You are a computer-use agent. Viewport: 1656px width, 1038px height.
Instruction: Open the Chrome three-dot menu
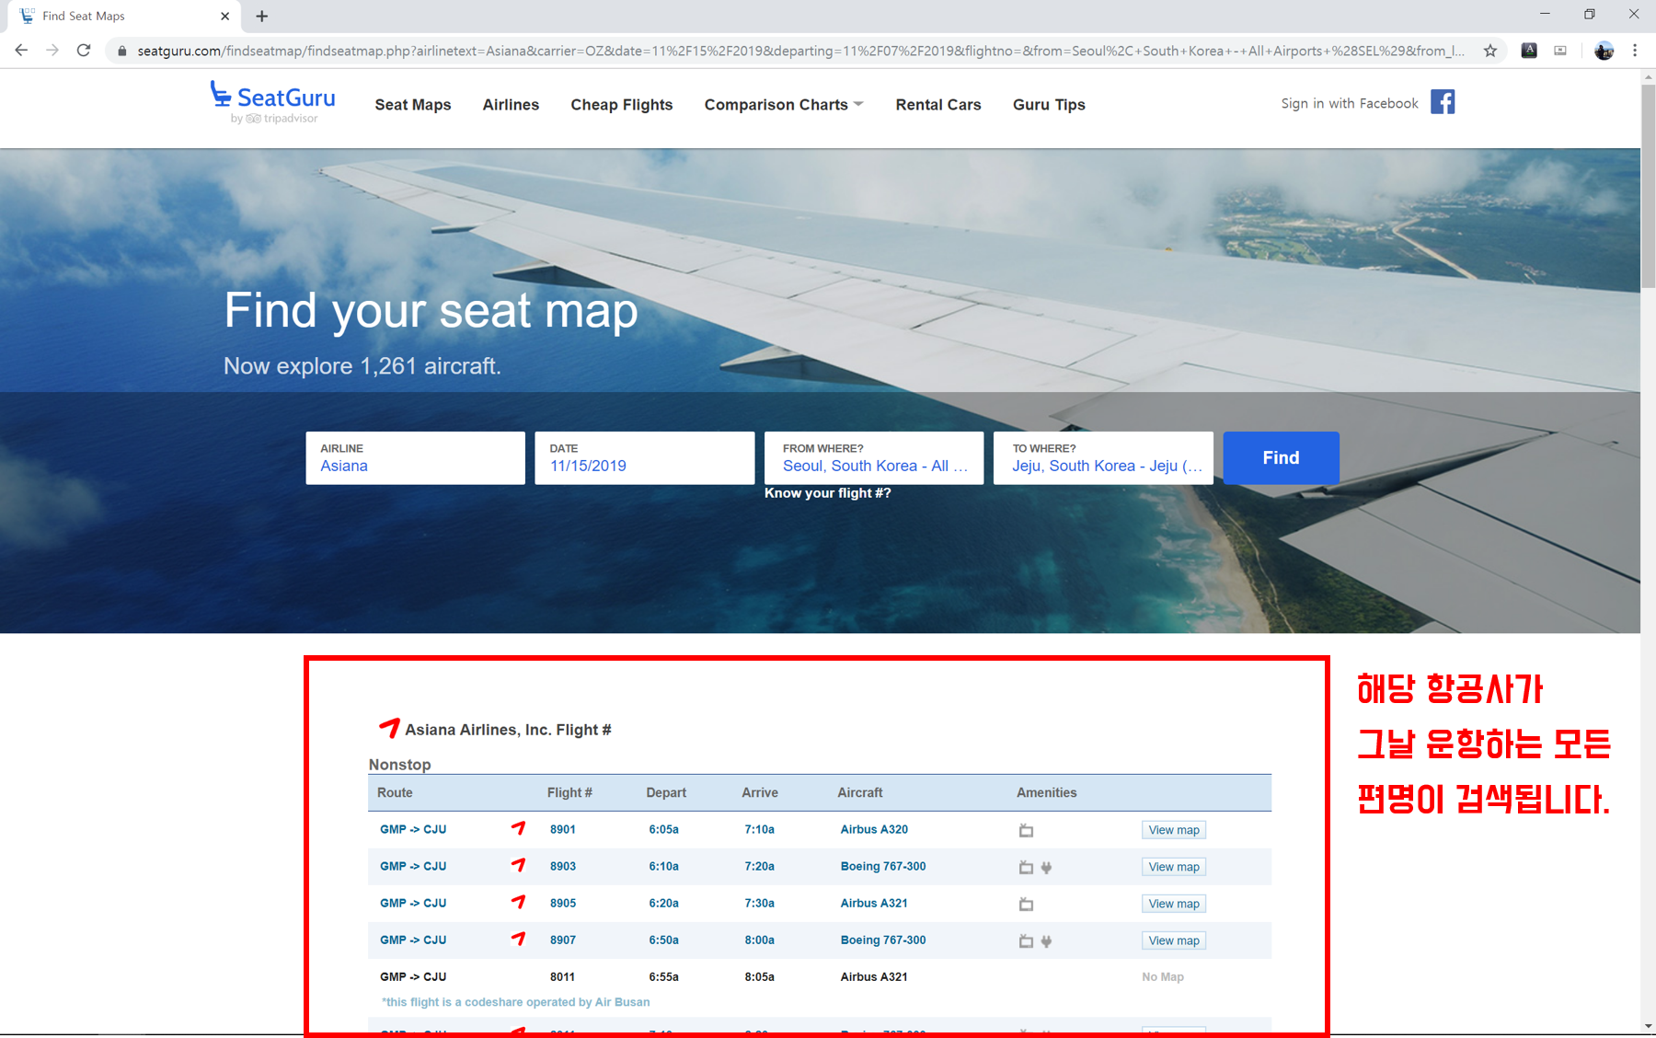(x=1635, y=51)
